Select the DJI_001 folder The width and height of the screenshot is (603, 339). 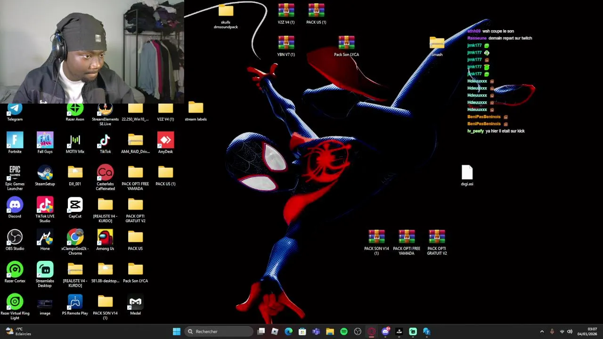(75, 176)
